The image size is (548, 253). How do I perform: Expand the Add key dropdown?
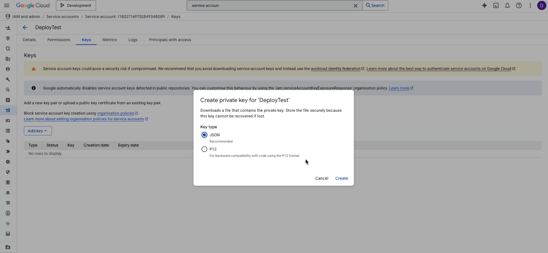[37, 131]
